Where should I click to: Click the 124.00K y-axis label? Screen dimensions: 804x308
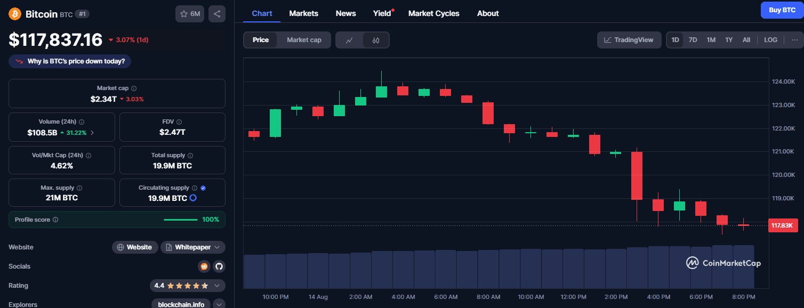(784, 82)
